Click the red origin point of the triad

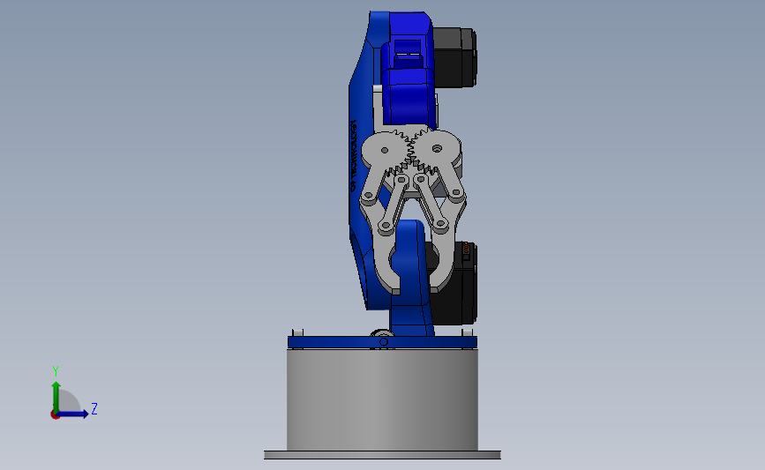[x=55, y=415]
